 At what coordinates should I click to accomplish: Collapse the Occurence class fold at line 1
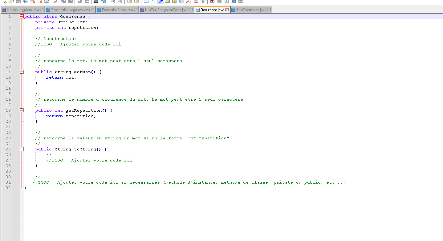[x=22, y=16]
